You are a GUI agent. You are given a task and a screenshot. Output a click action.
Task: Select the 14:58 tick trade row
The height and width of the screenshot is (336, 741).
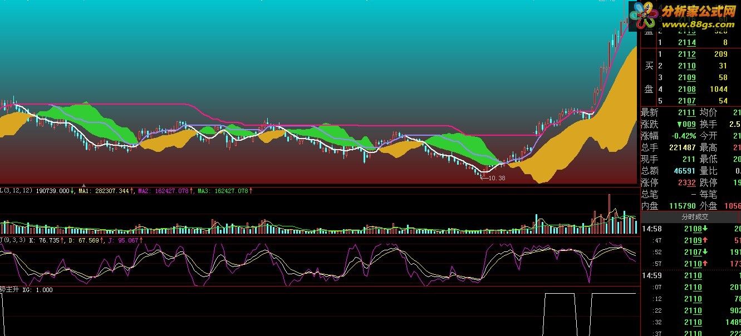tap(690, 229)
